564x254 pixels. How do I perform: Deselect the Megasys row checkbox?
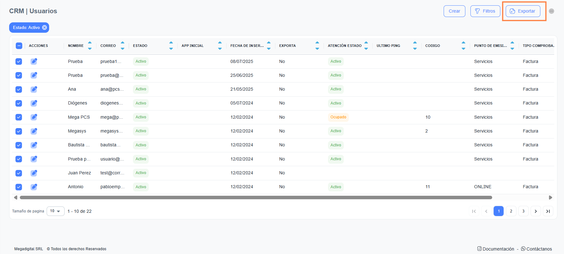[19, 131]
